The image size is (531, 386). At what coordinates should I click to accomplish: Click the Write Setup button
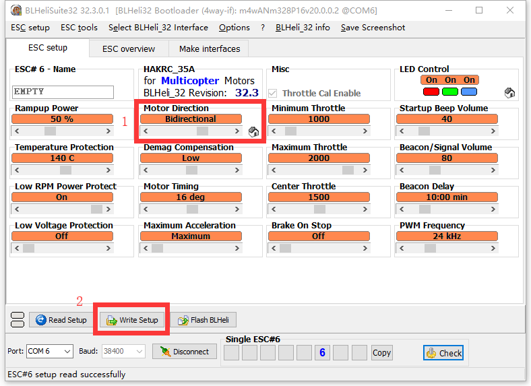[x=131, y=319]
